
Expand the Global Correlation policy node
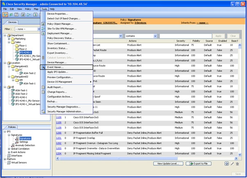(9, 149)
